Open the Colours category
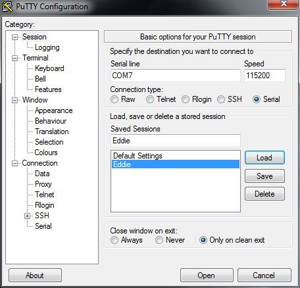The image size is (300, 288). [x=46, y=153]
